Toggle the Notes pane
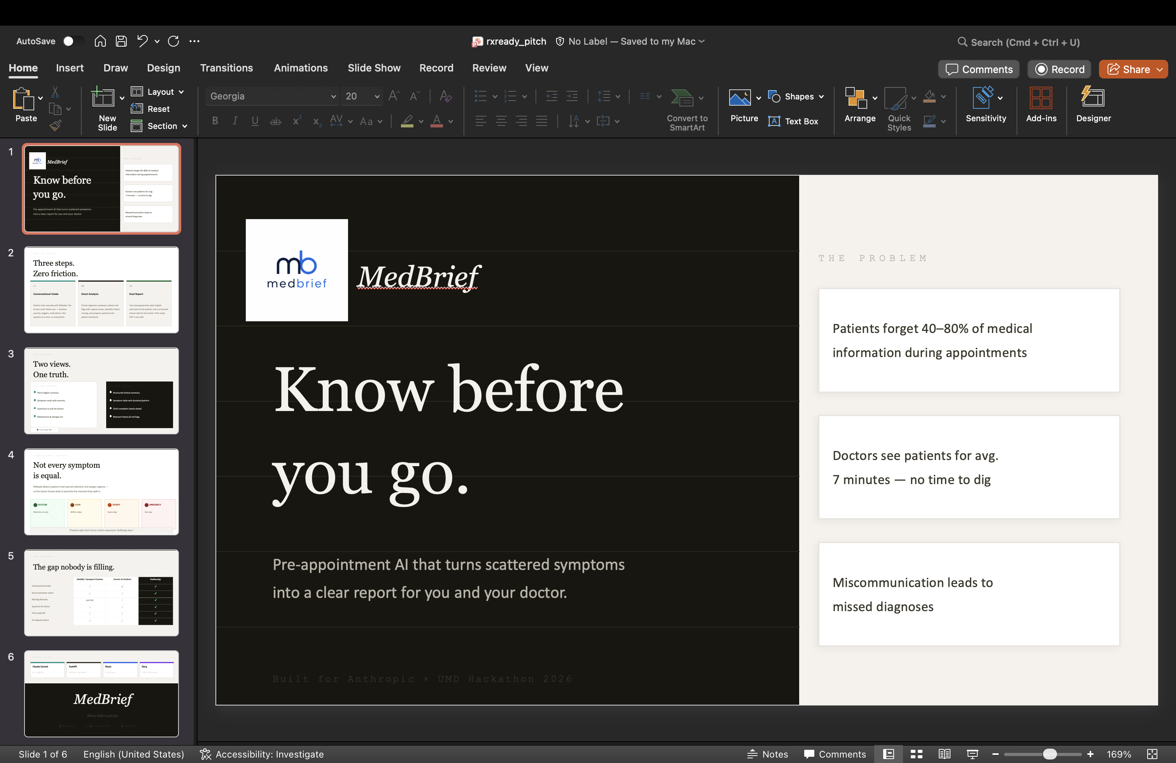1176x763 pixels. 768,754
